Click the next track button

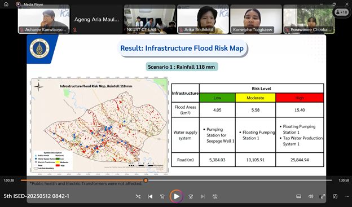point(203,196)
